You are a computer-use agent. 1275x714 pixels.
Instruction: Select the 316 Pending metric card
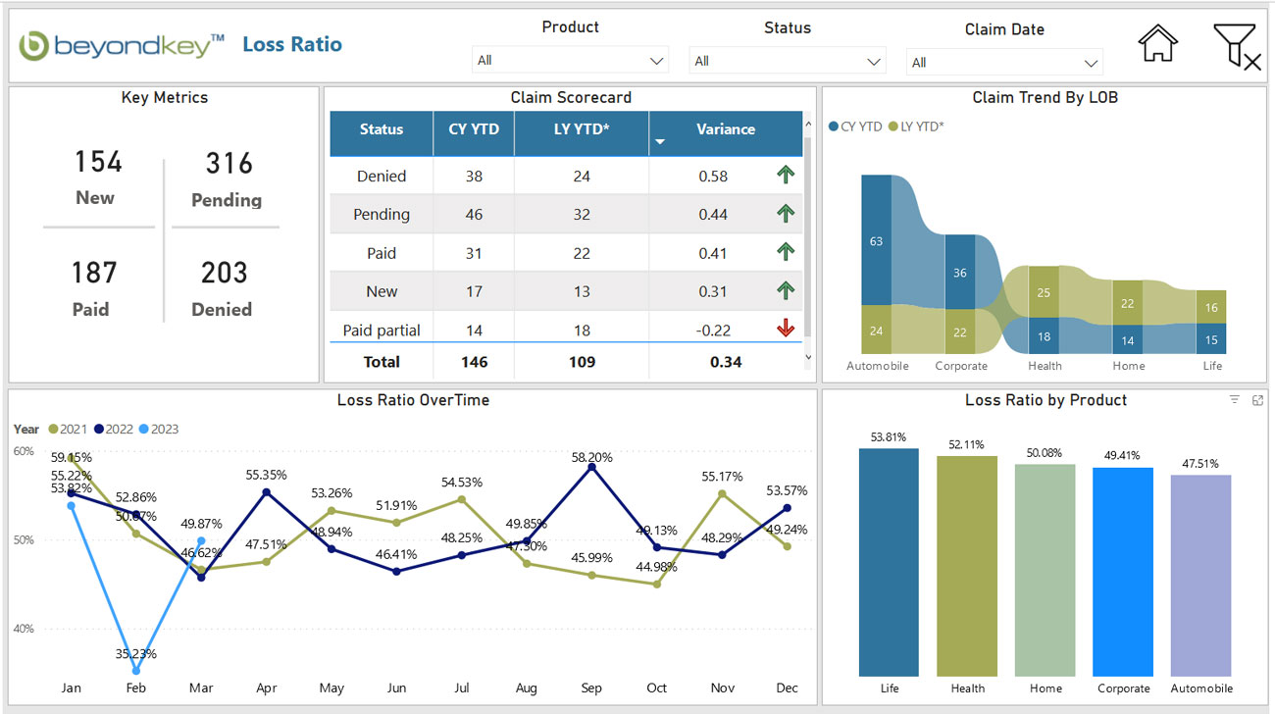tap(227, 178)
